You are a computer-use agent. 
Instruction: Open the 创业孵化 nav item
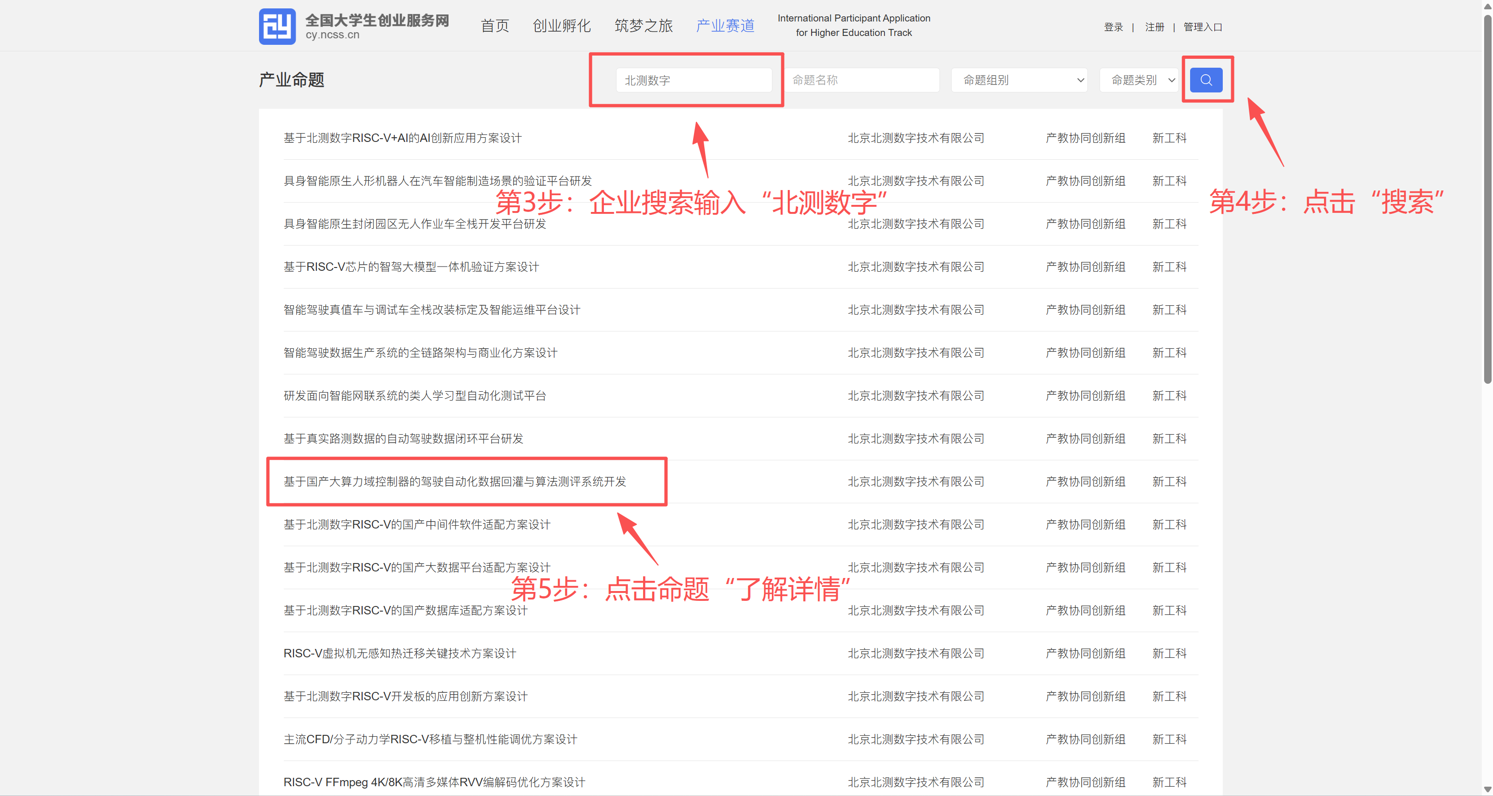[x=561, y=26]
